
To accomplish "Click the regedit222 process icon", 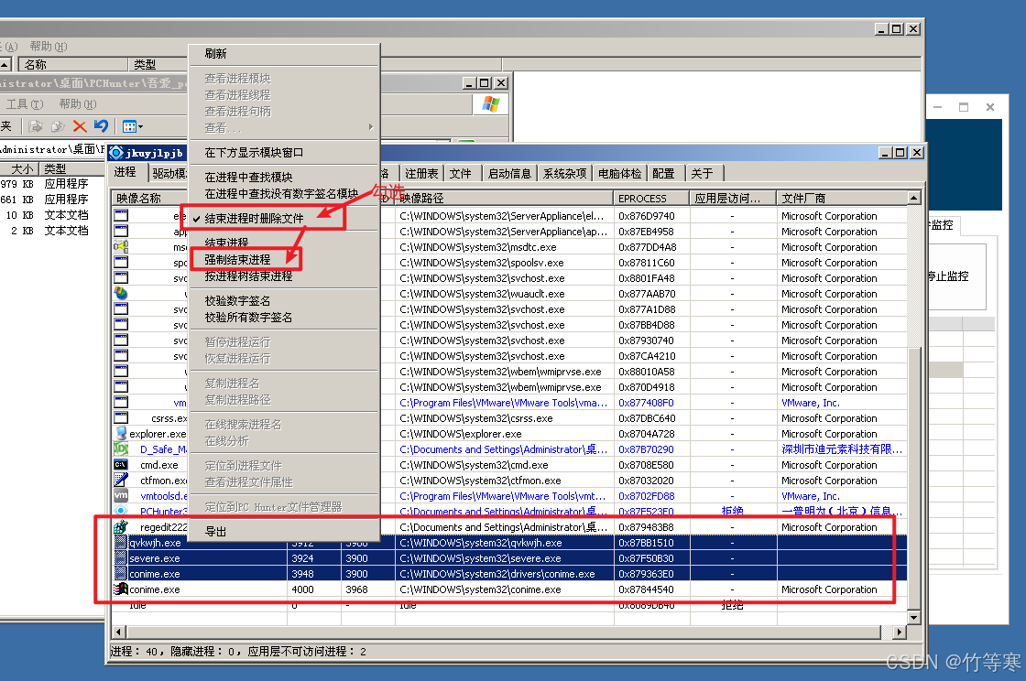I will (120, 527).
